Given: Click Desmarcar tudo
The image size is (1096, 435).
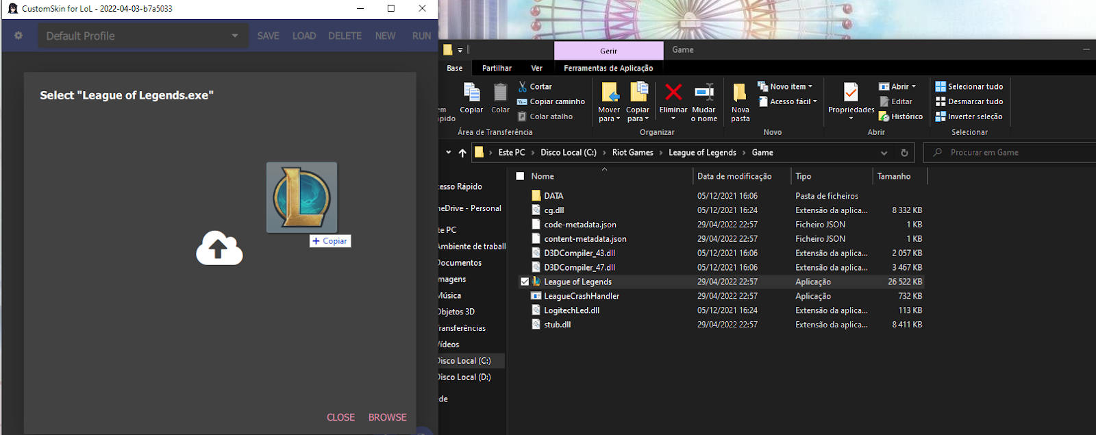Looking at the screenshot, I should 969,101.
